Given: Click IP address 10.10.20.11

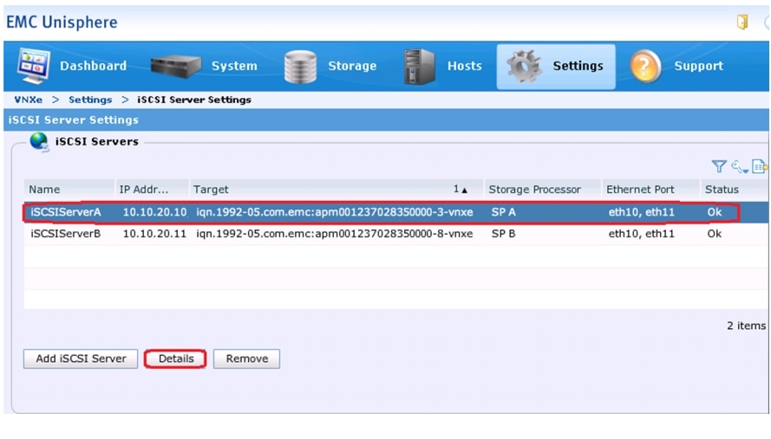Looking at the screenshot, I should (x=154, y=234).
